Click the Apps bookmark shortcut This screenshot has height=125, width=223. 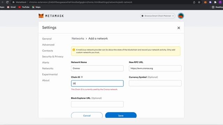tap(2, 7)
